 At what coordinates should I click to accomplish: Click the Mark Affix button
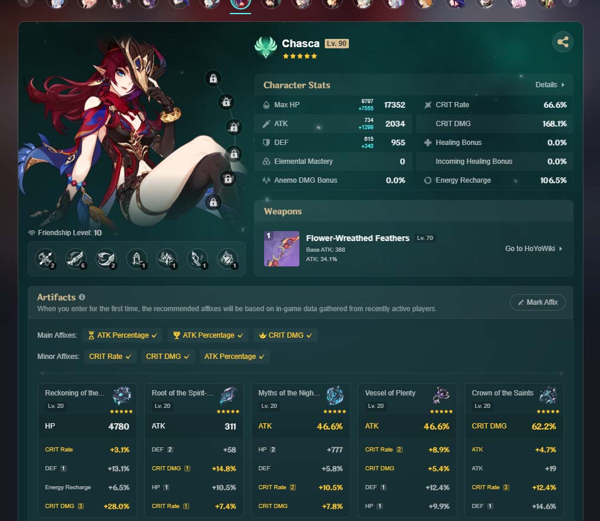point(538,302)
